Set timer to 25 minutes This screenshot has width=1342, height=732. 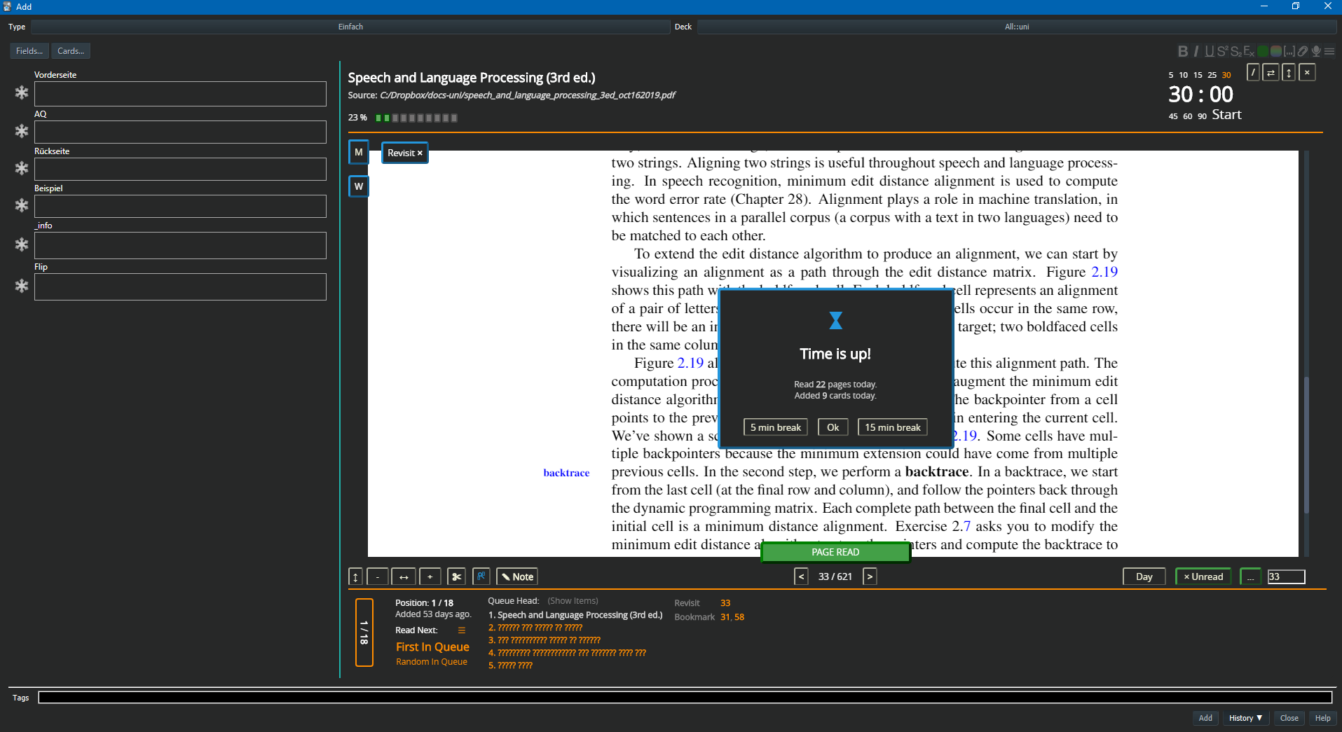(x=1212, y=75)
